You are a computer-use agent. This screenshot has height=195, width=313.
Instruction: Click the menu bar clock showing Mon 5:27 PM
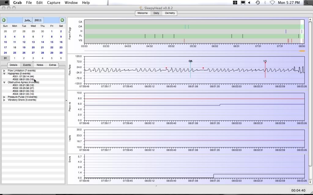click(x=289, y=2)
